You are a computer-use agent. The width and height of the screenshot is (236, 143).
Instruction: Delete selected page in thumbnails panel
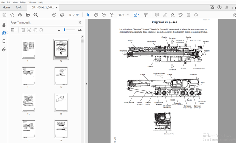click(23, 30)
